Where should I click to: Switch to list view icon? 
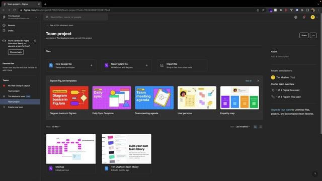[261, 127]
